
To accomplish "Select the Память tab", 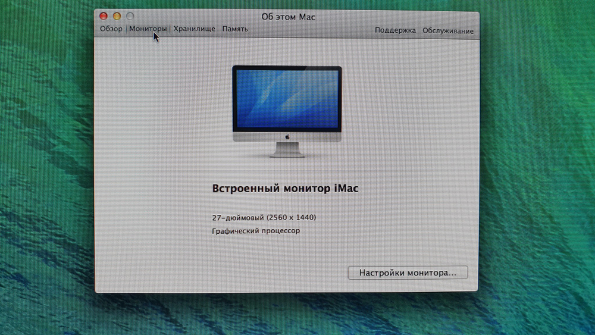I will coord(235,29).
